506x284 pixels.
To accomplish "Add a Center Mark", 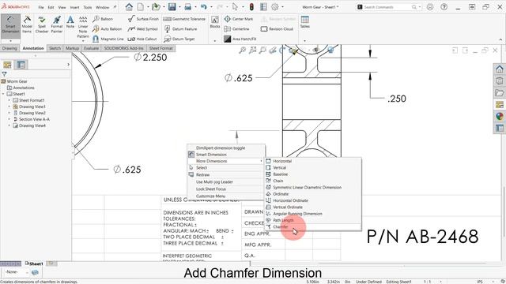I will [239, 19].
